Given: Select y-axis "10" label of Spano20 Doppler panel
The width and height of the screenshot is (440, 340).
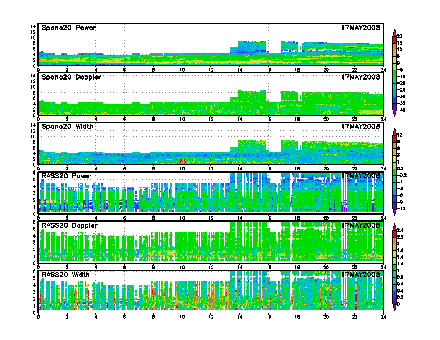Looking at the screenshot, I should coord(33,87).
